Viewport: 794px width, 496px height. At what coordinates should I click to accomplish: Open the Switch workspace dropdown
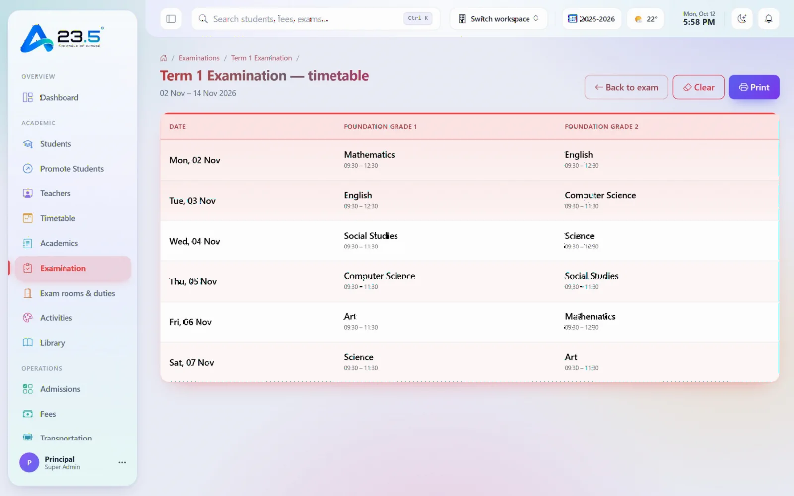click(x=499, y=19)
